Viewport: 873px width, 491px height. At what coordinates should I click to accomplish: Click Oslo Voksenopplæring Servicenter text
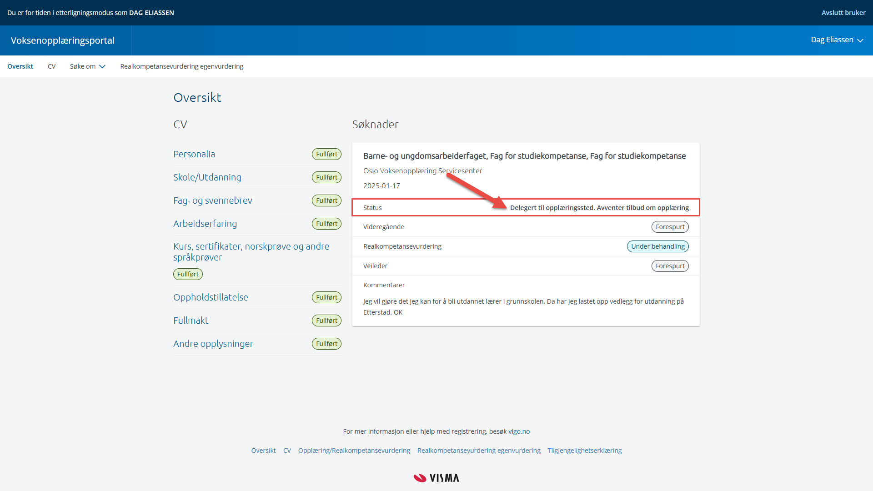click(422, 171)
